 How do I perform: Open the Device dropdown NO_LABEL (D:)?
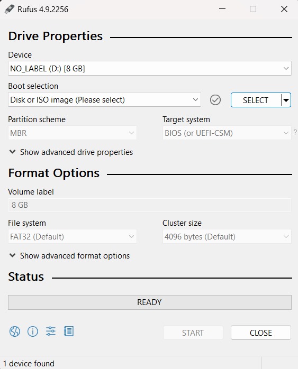click(x=150, y=68)
